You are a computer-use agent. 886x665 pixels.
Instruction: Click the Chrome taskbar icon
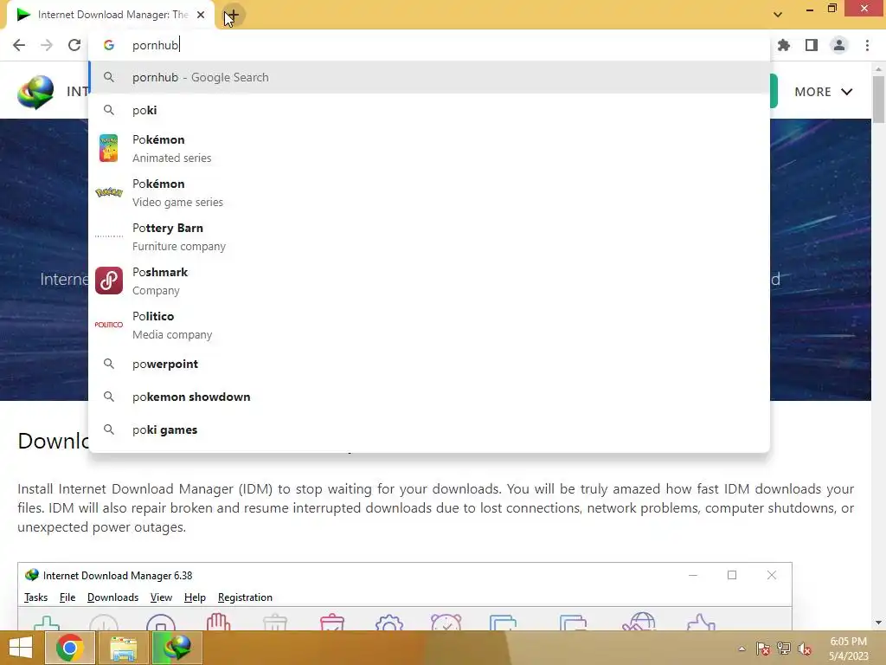click(x=70, y=648)
